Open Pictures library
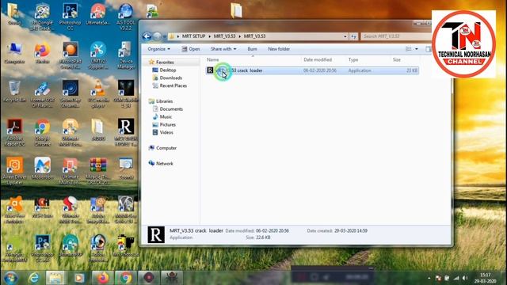 (x=167, y=124)
